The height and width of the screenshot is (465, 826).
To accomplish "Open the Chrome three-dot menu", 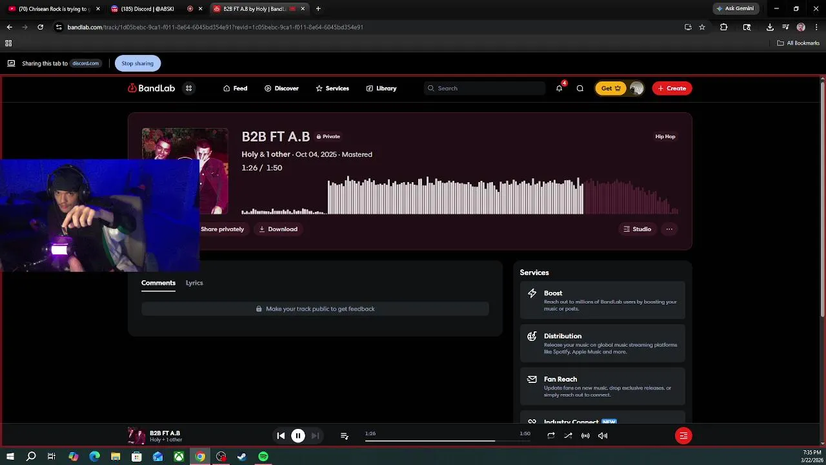I will click(x=816, y=27).
